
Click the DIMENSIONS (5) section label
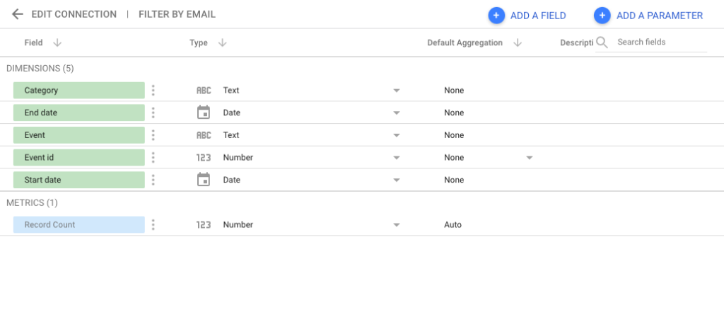pos(40,69)
